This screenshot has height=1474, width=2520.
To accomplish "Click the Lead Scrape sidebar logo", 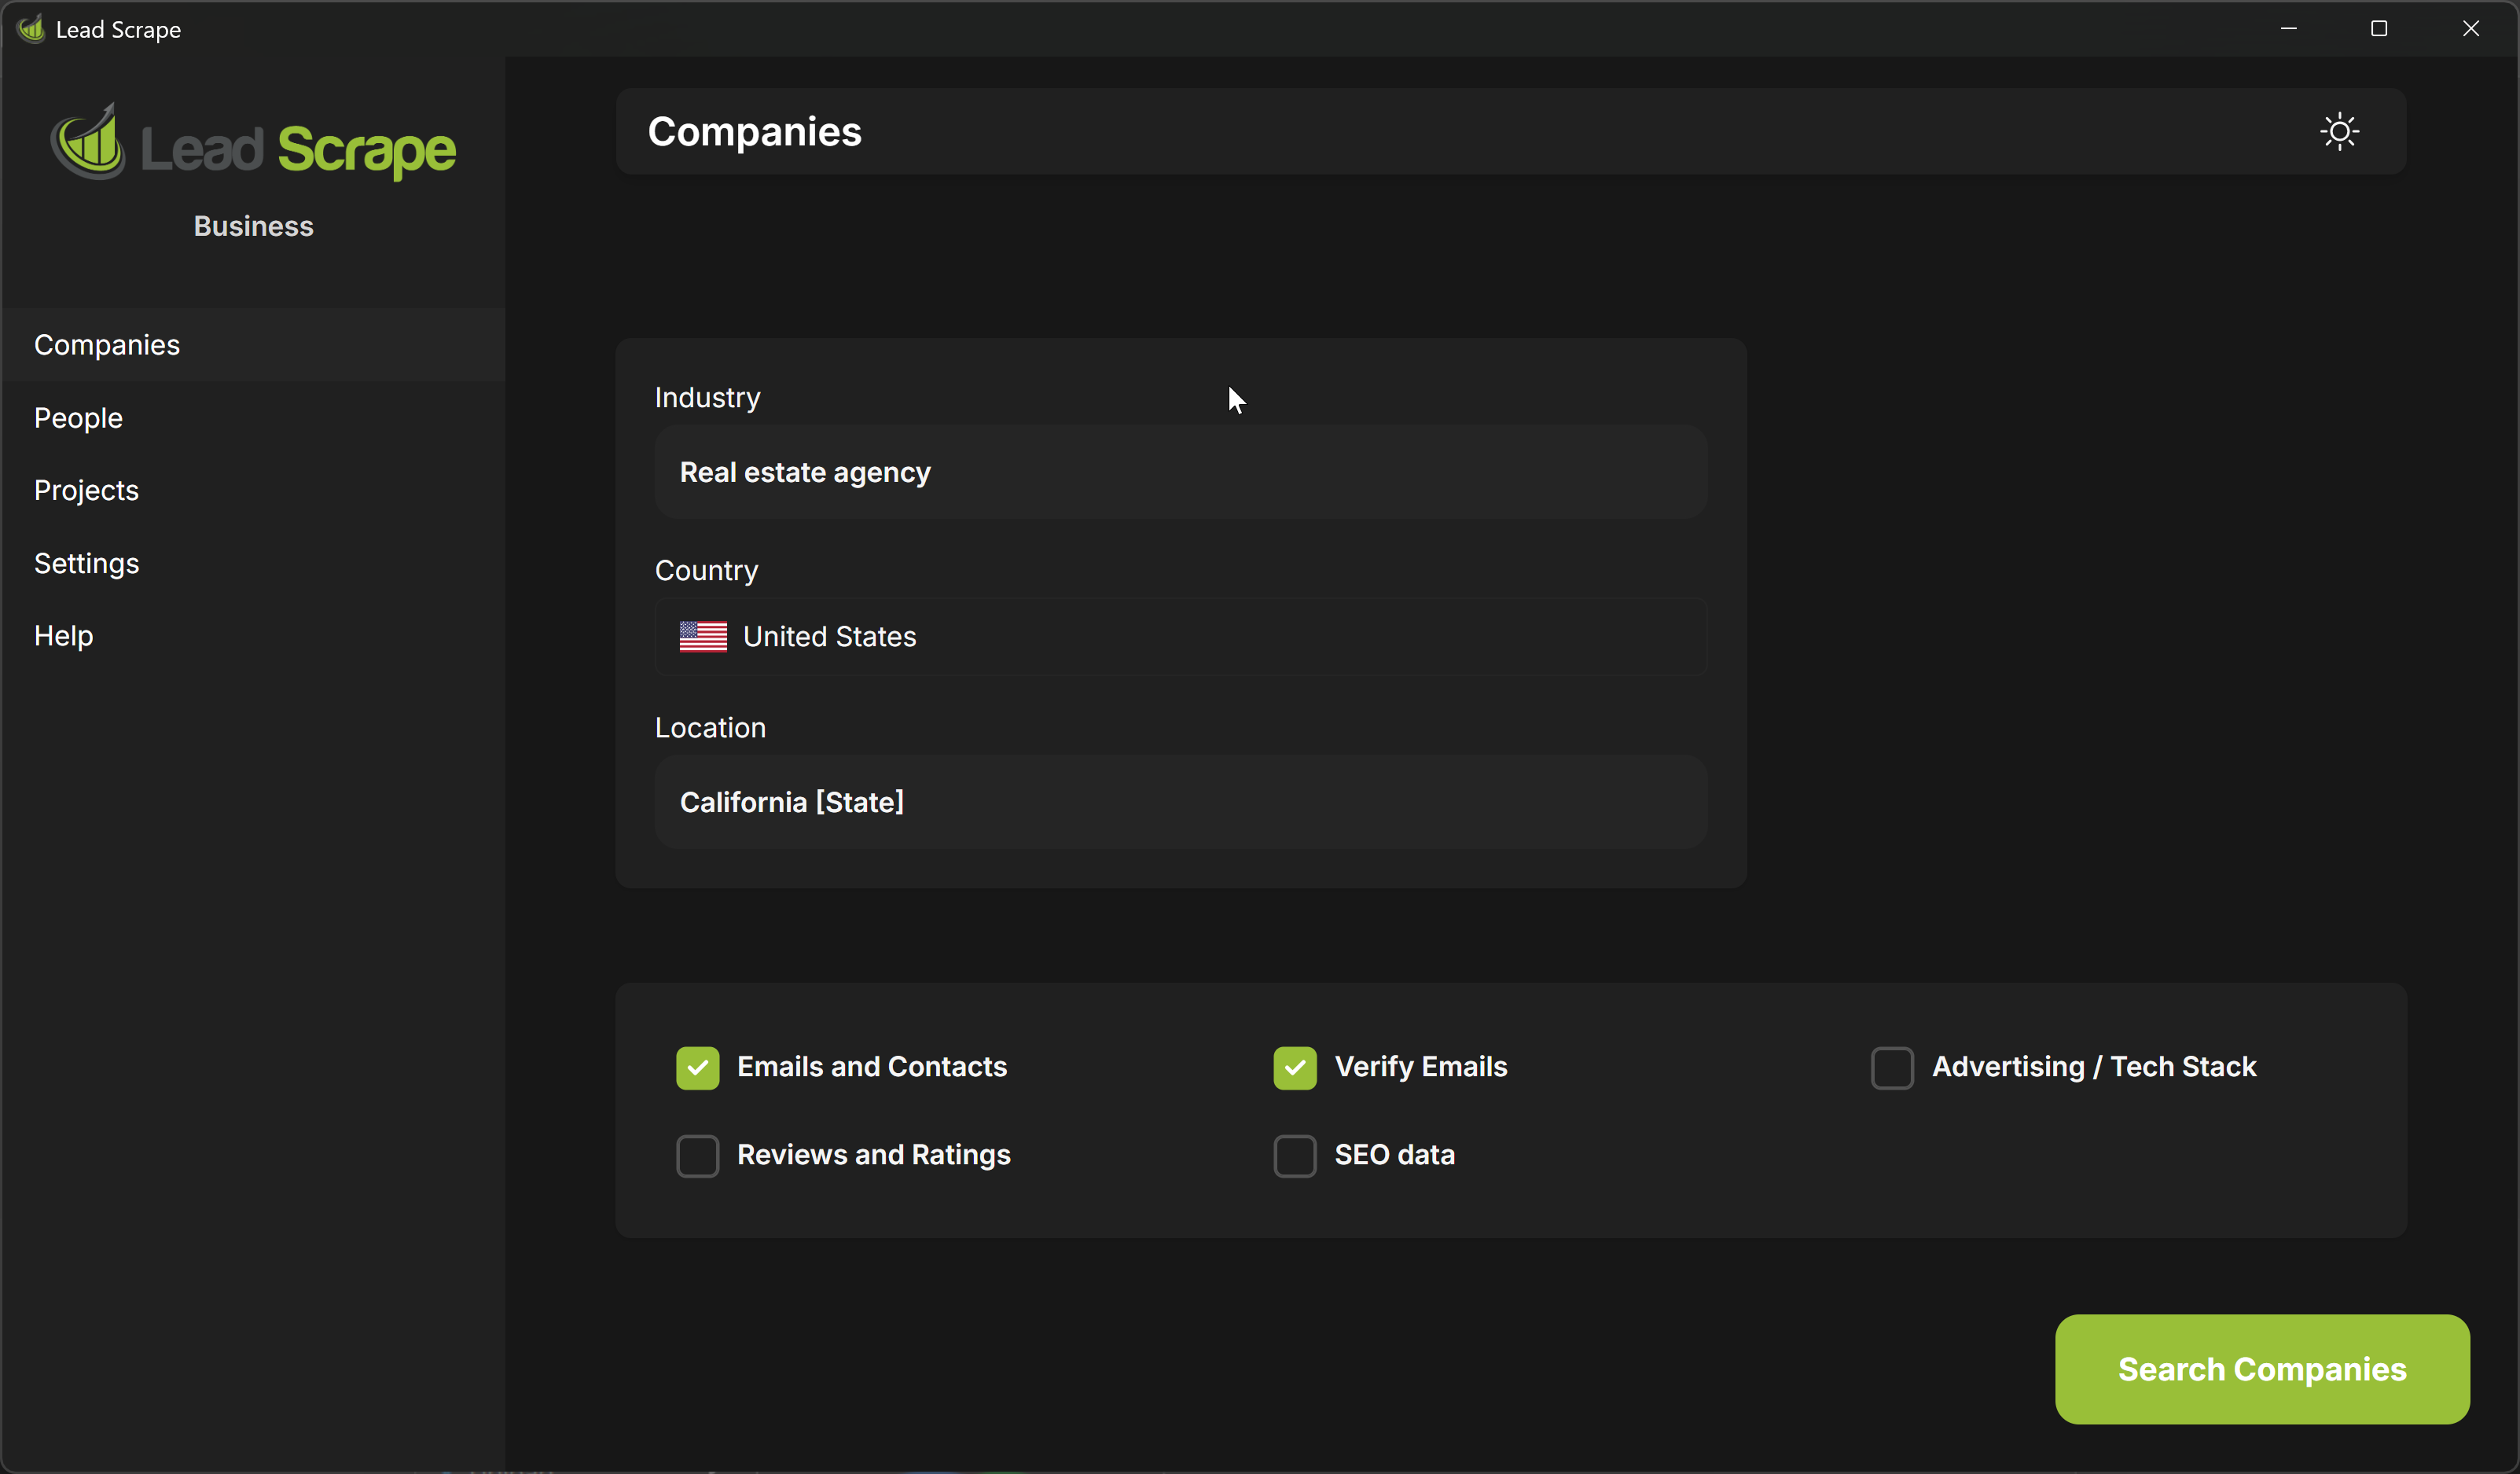I will [254, 146].
